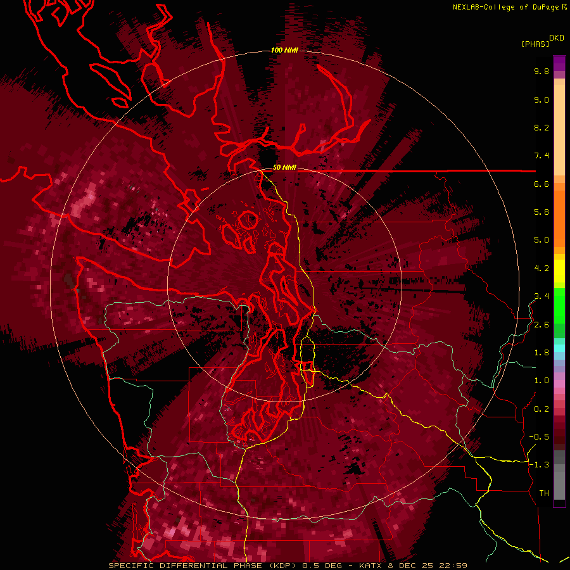
Task: Pick the peach segment of the color bar
Action: pos(559,131)
